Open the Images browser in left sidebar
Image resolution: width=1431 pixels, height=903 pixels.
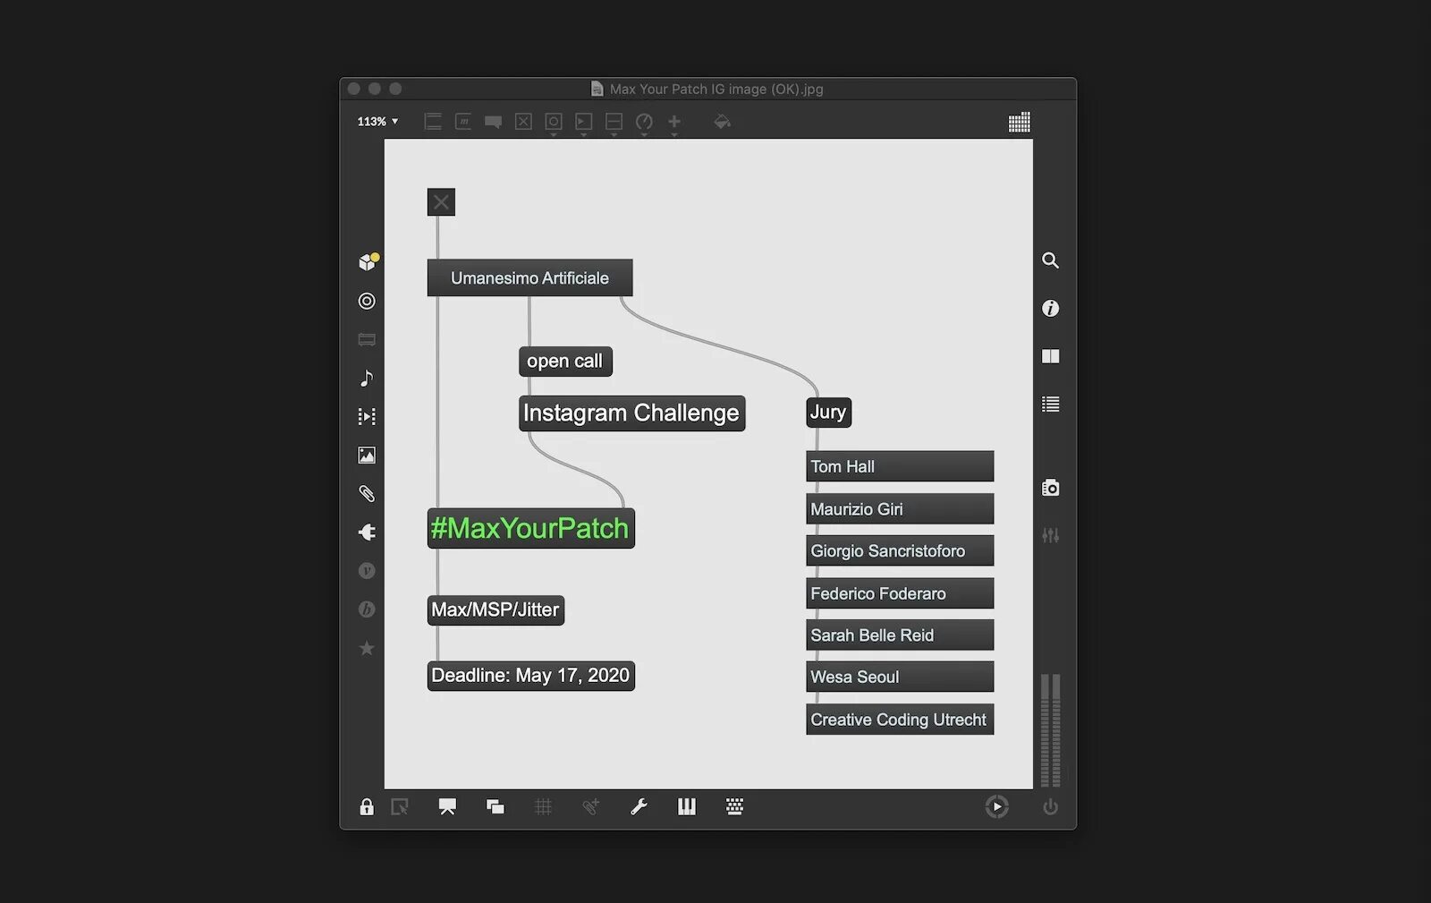367,456
